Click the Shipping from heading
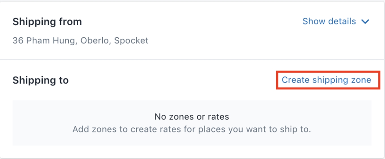The width and height of the screenshot is (385, 159). coord(47,22)
